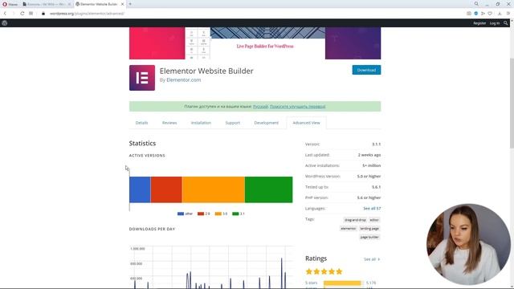514x289 pixels.
Task: Switch to the Reviews tab
Action: [169, 123]
